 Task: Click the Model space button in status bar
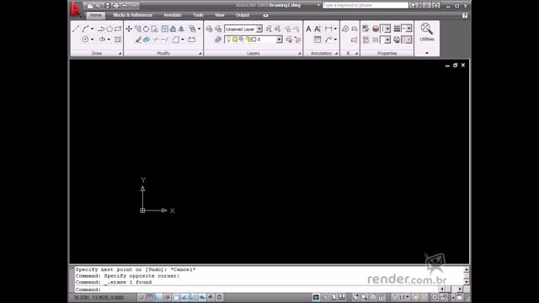point(316,297)
